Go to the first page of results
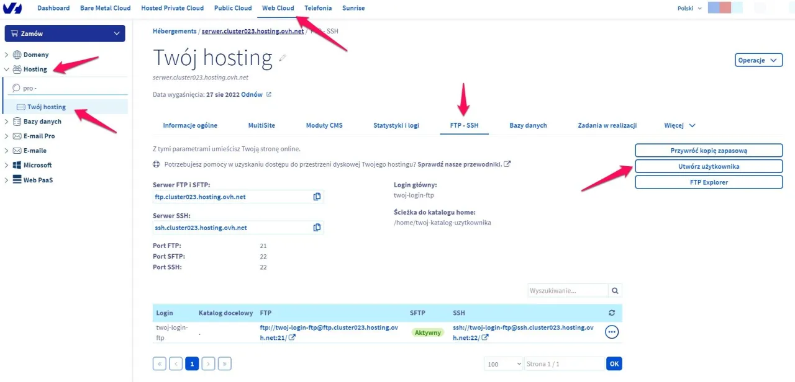The height and width of the screenshot is (382, 795). 160,364
